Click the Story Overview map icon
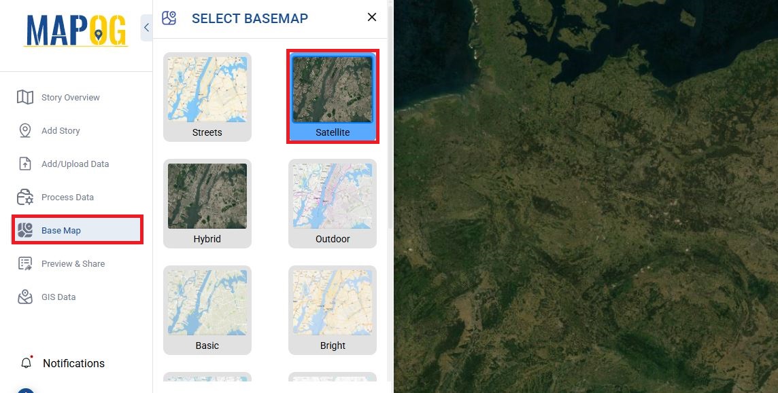778x393 pixels. click(25, 97)
